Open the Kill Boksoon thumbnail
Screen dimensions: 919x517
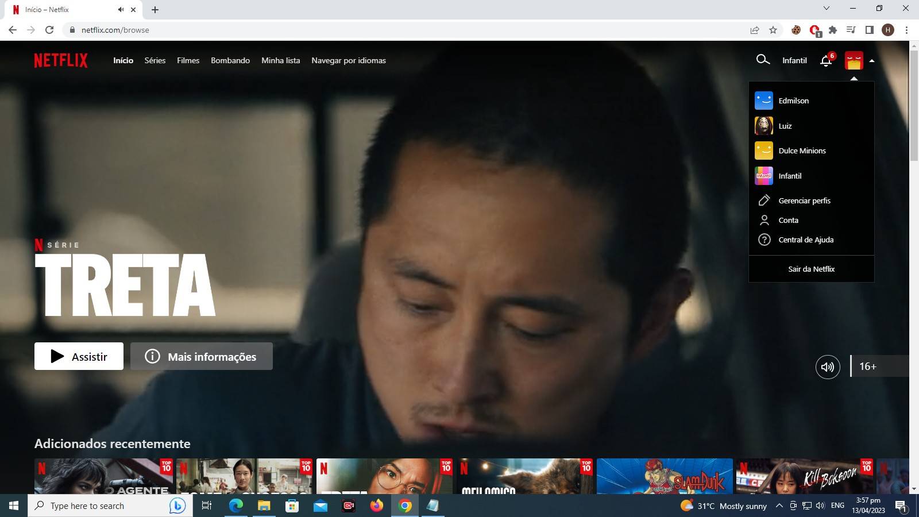(805, 476)
